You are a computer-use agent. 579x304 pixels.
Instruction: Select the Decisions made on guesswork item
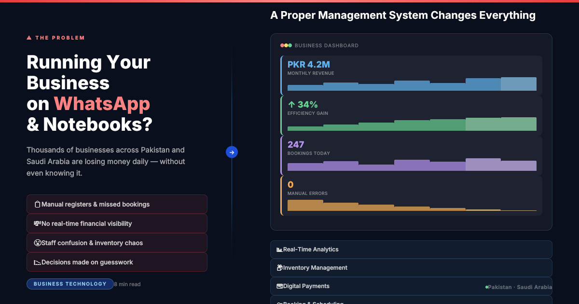[117, 262]
